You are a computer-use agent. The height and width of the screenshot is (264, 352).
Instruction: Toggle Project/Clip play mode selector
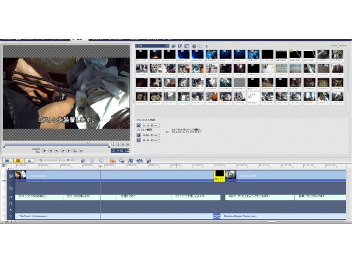36,150
